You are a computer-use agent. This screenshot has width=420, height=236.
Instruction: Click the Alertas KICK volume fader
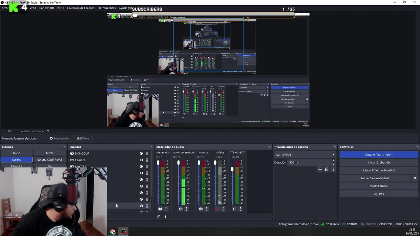click(158, 163)
